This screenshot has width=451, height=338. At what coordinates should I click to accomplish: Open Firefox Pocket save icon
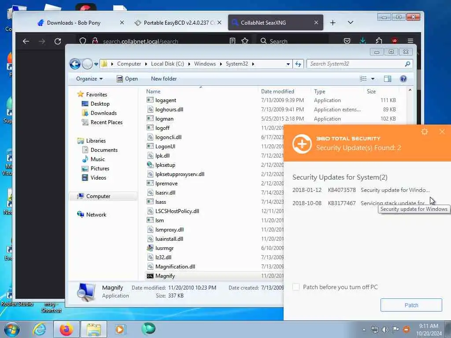pyautogui.click(x=347, y=41)
